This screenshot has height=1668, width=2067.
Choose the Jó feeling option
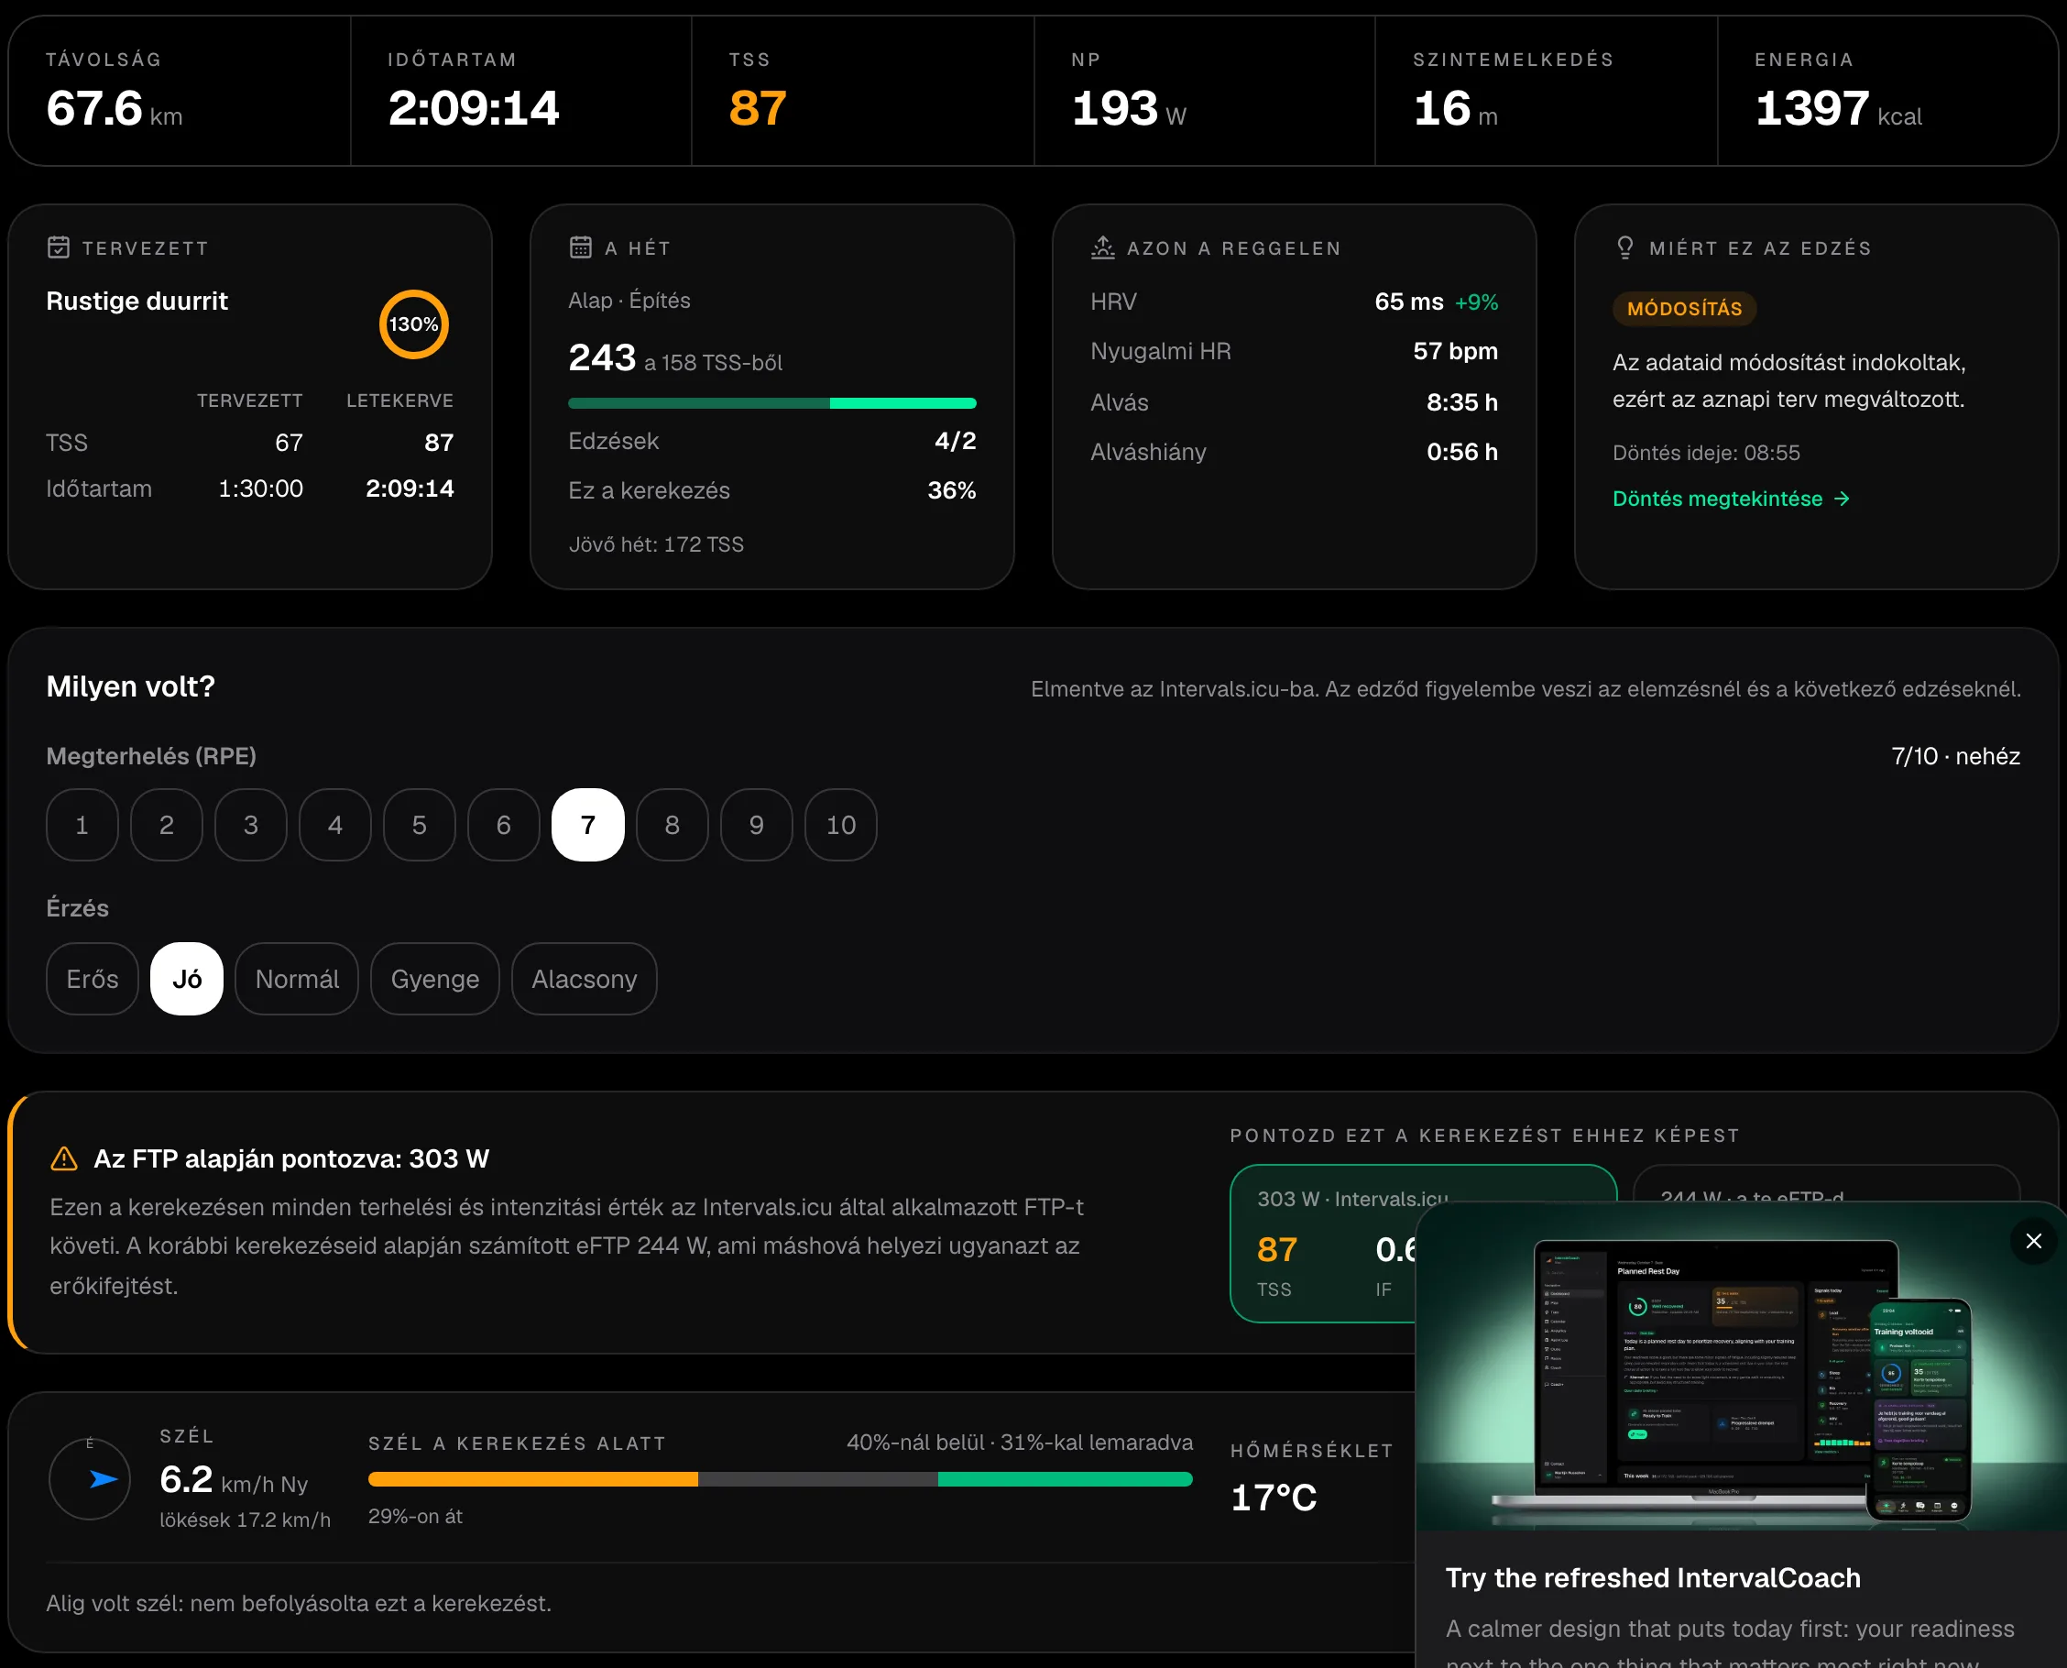tap(186, 979)
